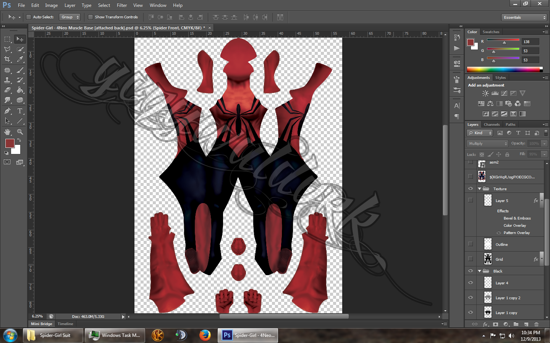Swap foreground and background colors
This screenshot has width=550, height=343.
[19, 140]
